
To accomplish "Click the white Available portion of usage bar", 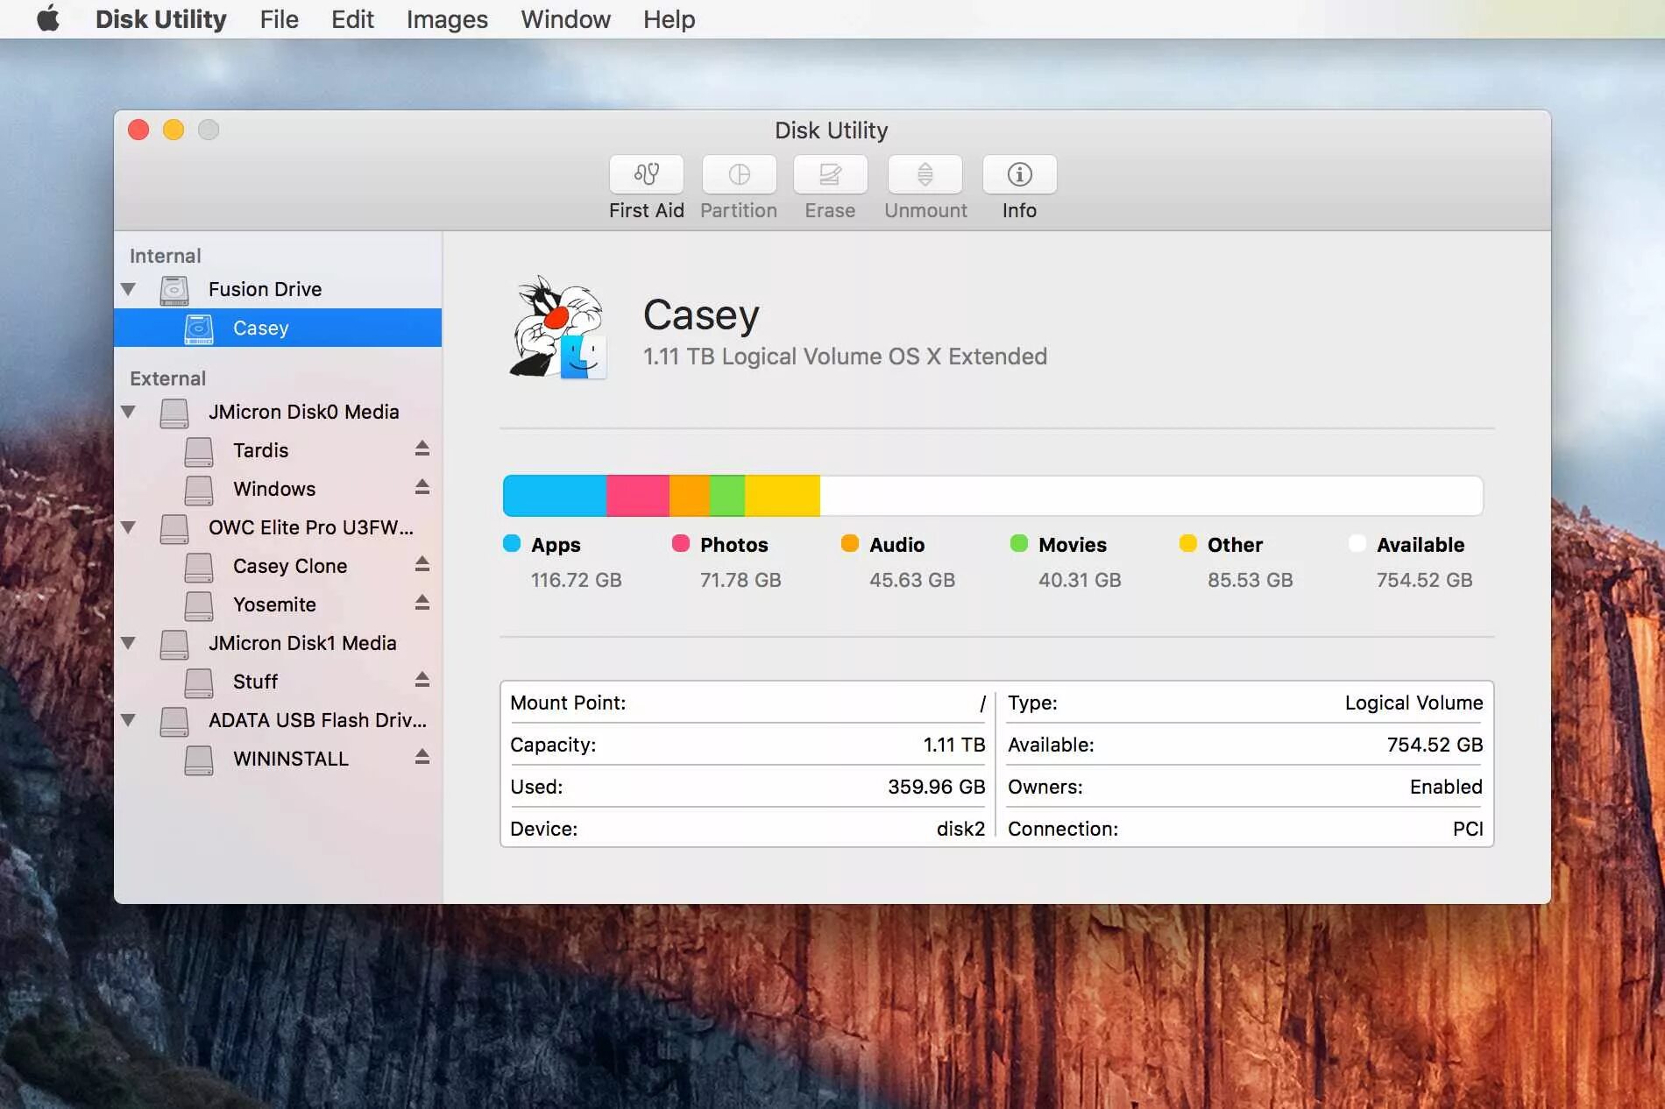I will point(1151,496).
